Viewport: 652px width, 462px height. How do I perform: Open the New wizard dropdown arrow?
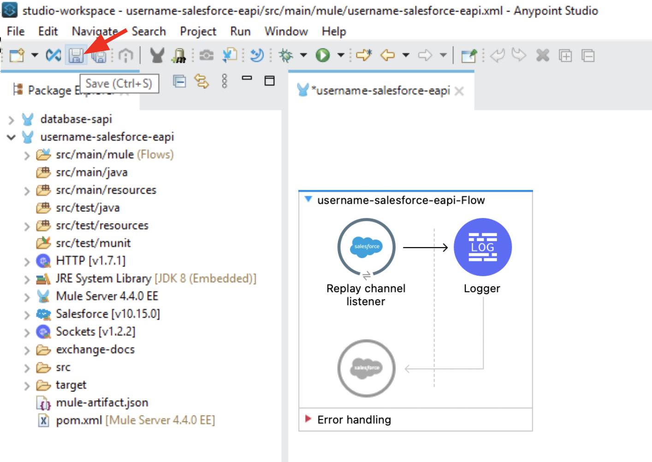click(x=35, y=55)
